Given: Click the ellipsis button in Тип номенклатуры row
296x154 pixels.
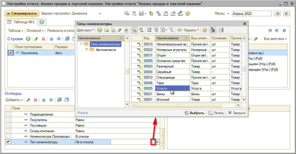Looking at the screenshot, I should (x=153, y=142).
